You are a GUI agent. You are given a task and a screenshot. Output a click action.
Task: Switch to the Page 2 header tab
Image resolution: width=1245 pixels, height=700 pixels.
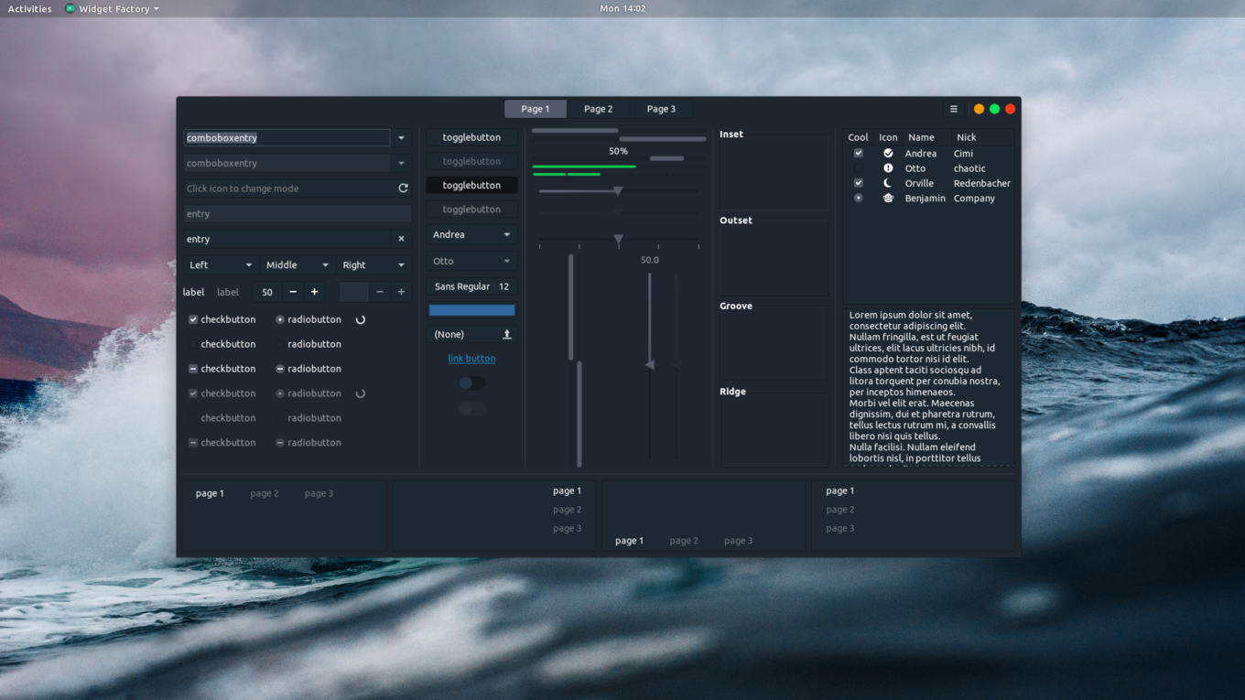[x=599, y=109]
